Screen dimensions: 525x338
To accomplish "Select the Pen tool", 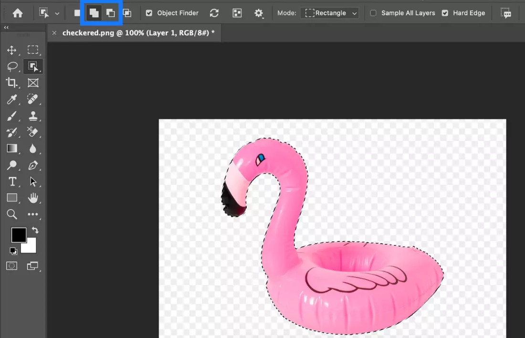I will (x=33, y=165).
